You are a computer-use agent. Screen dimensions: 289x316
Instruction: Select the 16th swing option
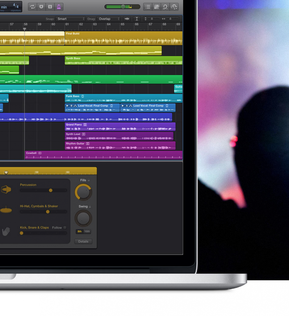87,231
